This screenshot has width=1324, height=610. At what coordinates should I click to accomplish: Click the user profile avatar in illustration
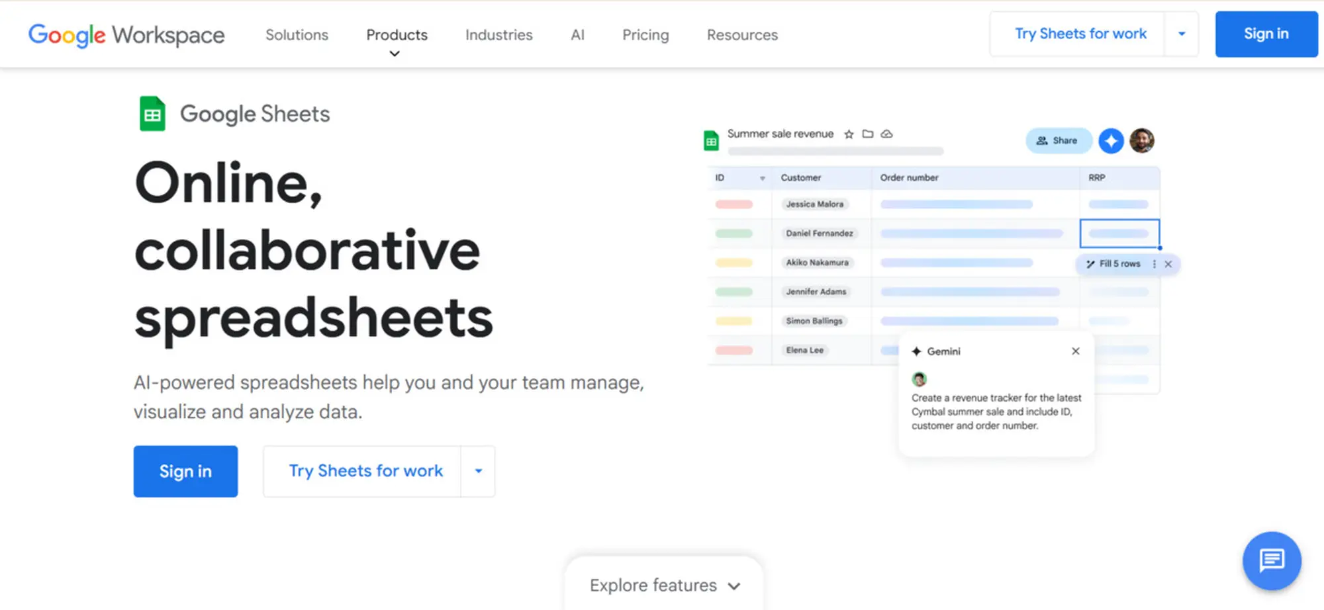(1142, 140)
